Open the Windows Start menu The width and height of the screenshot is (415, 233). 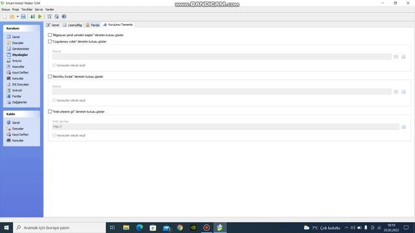(6, 227)
